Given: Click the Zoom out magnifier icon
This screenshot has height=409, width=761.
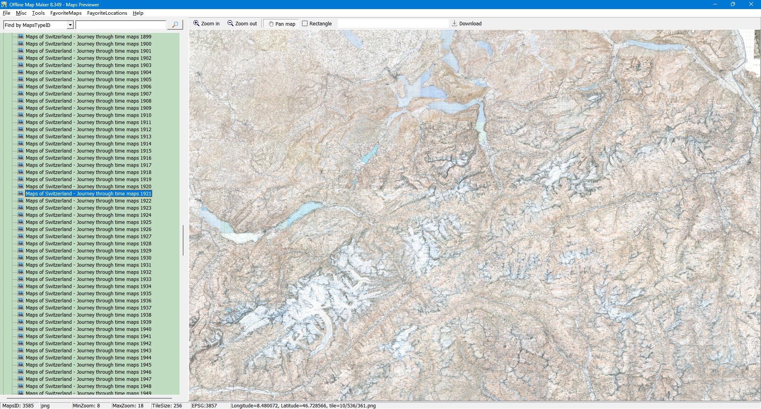Looking at the screenshot, I should (230, 23).
